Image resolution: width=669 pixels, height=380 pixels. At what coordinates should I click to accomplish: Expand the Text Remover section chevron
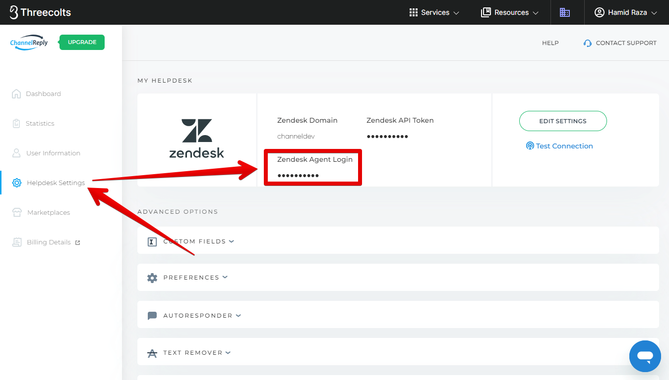coord(228,352)
